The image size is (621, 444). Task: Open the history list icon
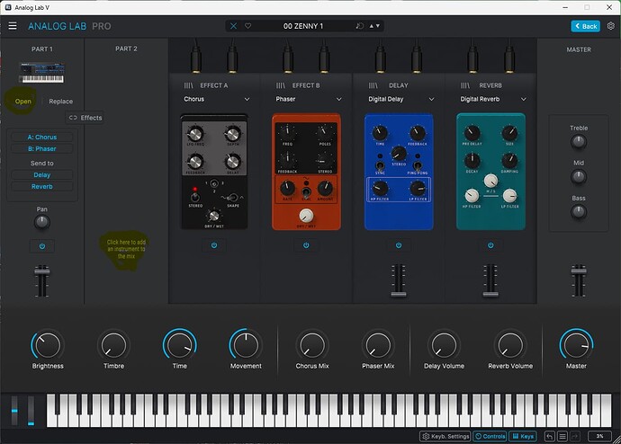click(562, 436)
